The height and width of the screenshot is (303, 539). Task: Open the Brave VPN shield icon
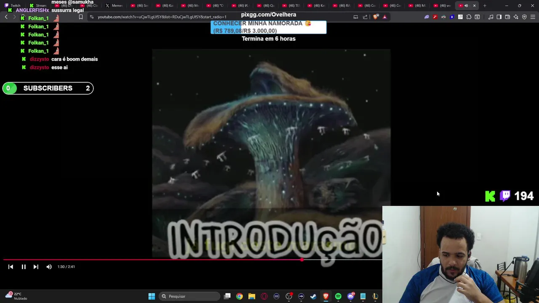[524, 17]
